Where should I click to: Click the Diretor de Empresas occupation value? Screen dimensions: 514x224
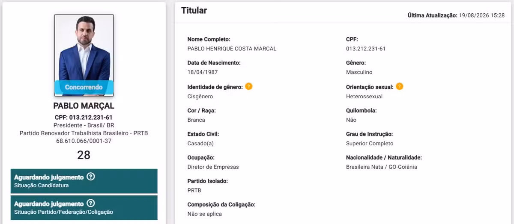213,167
